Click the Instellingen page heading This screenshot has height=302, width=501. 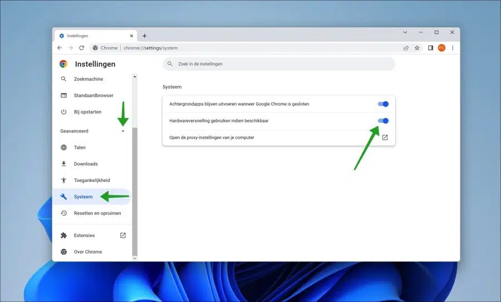tap(95, 64)
